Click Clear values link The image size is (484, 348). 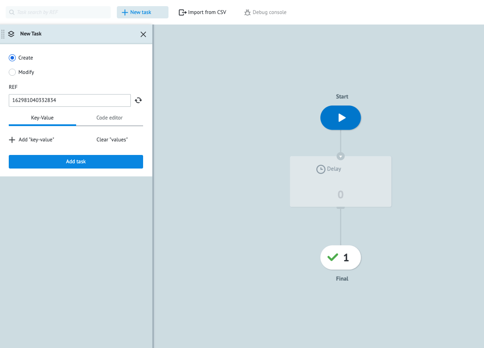[x=112, y=139]
